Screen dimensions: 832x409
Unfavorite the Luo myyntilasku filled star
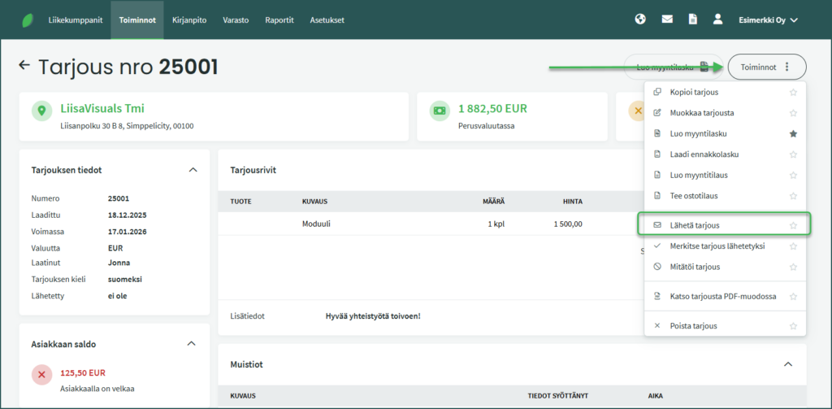tap(793, 133)
